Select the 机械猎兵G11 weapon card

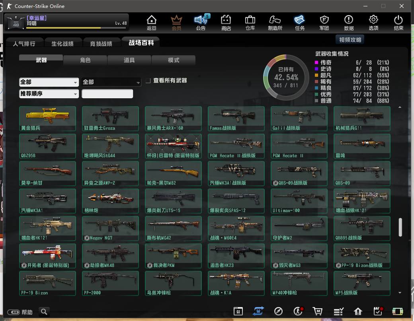tap(362, 119)
